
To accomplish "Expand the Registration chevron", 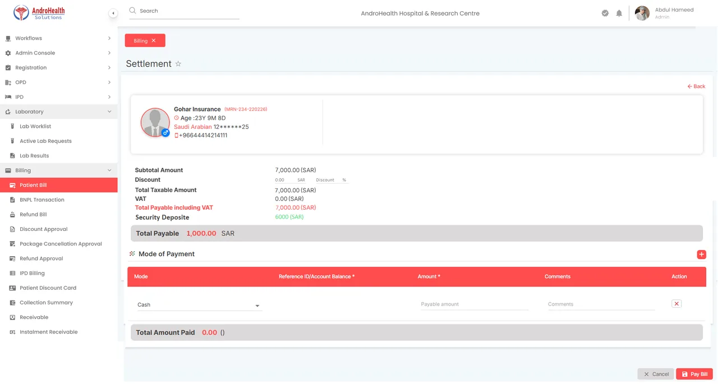I will click(109, 68).
